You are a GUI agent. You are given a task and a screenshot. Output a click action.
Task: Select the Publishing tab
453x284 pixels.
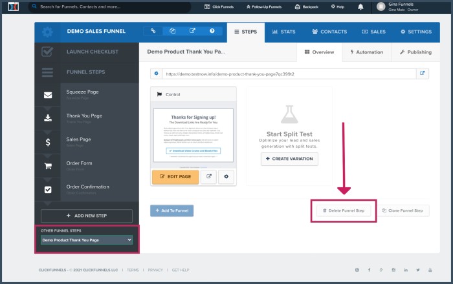[x=415, y=52]
